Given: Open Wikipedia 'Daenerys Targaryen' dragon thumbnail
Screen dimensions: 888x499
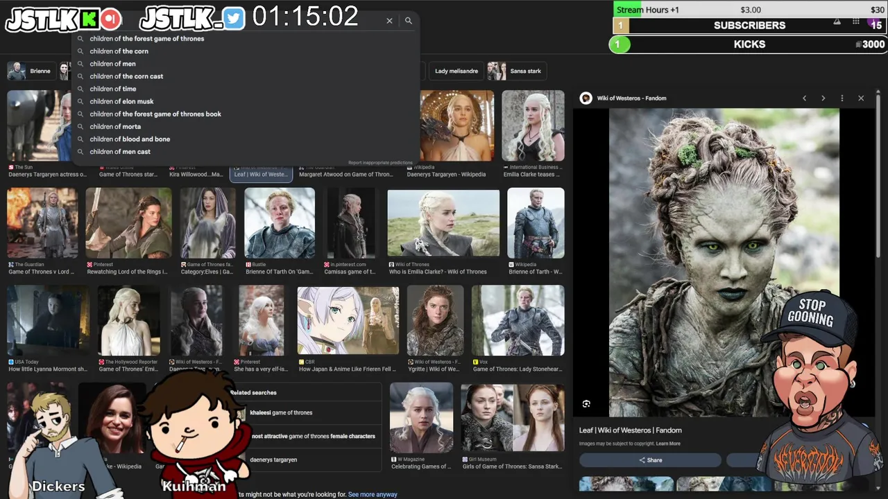Looking at the screenshot, I should click(x=457, y=125).
